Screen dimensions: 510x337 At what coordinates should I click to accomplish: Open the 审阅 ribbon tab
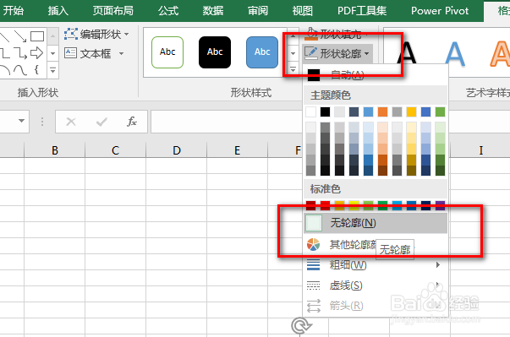click(258, 11)
